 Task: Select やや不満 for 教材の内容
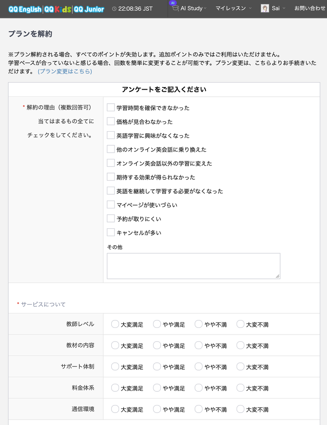point(199,345)
